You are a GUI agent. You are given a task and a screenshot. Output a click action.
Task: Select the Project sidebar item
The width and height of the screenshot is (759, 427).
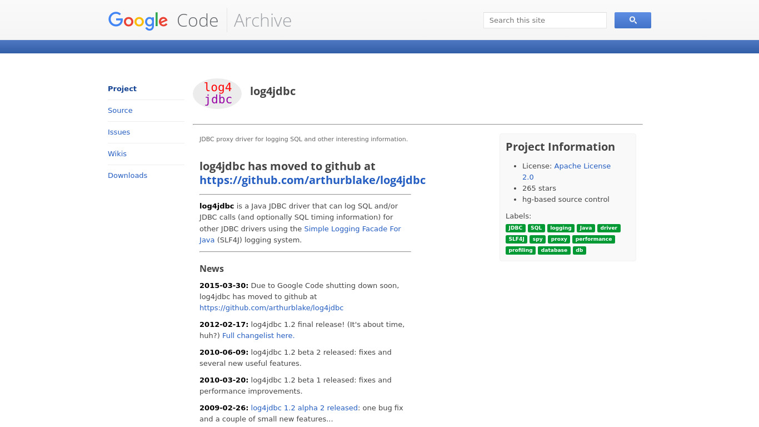[x=122, y=89]
